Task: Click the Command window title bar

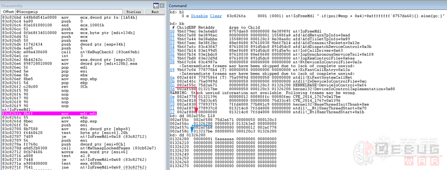Action: click(x=307, y=6)
